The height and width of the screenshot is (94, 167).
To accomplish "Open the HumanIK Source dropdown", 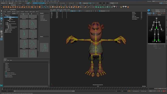I will [x=160, y=11].
